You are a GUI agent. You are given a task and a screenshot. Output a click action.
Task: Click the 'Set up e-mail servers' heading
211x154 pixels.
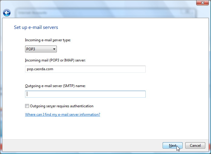click(x=36, y=27)
